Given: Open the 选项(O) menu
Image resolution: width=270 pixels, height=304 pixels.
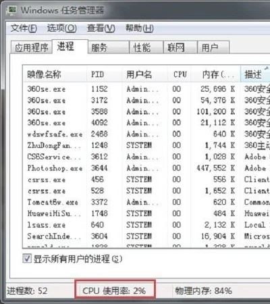Looking at the screenshot, I should click(x=61, y=28).
